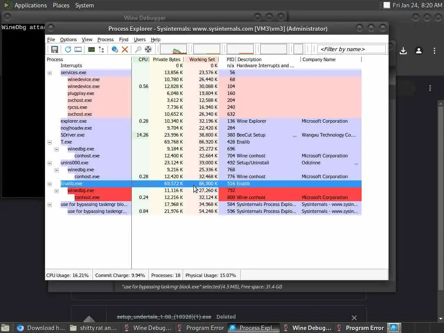
Task: Open the View menu
Action: [x=87, y=39]
